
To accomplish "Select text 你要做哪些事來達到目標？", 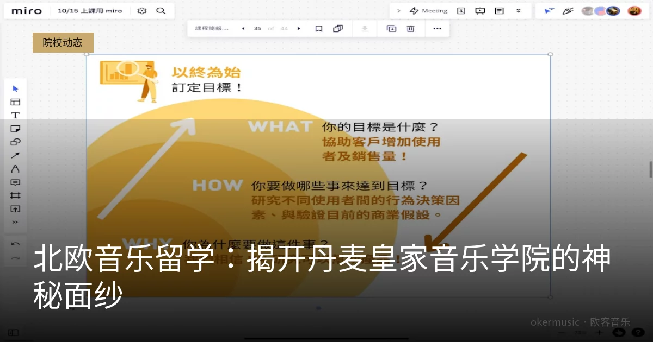I will 339,186.
